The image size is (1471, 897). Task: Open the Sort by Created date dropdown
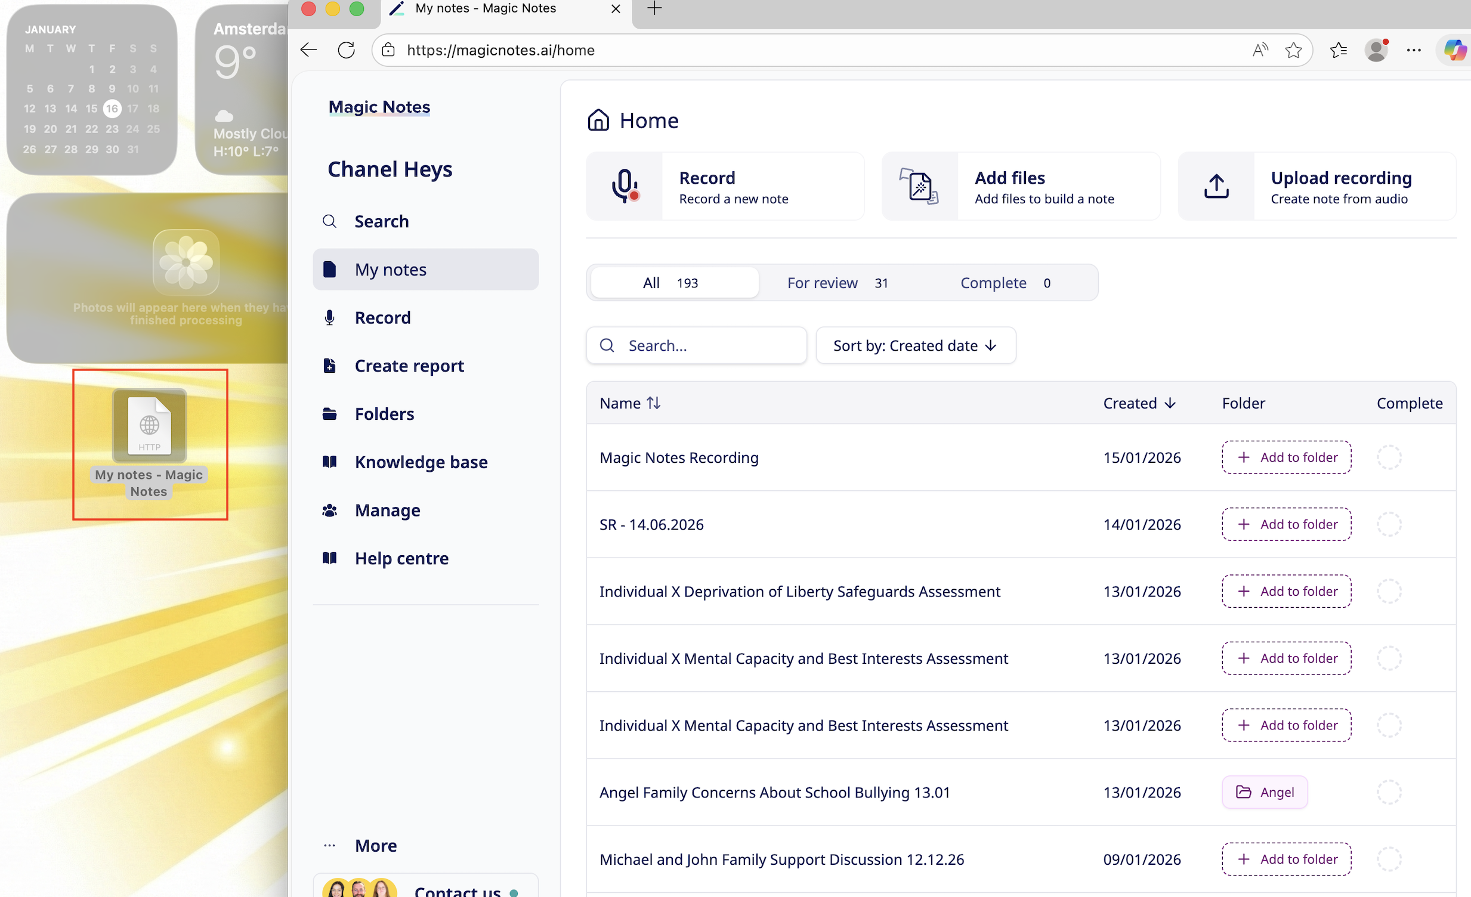pos(915,345)
